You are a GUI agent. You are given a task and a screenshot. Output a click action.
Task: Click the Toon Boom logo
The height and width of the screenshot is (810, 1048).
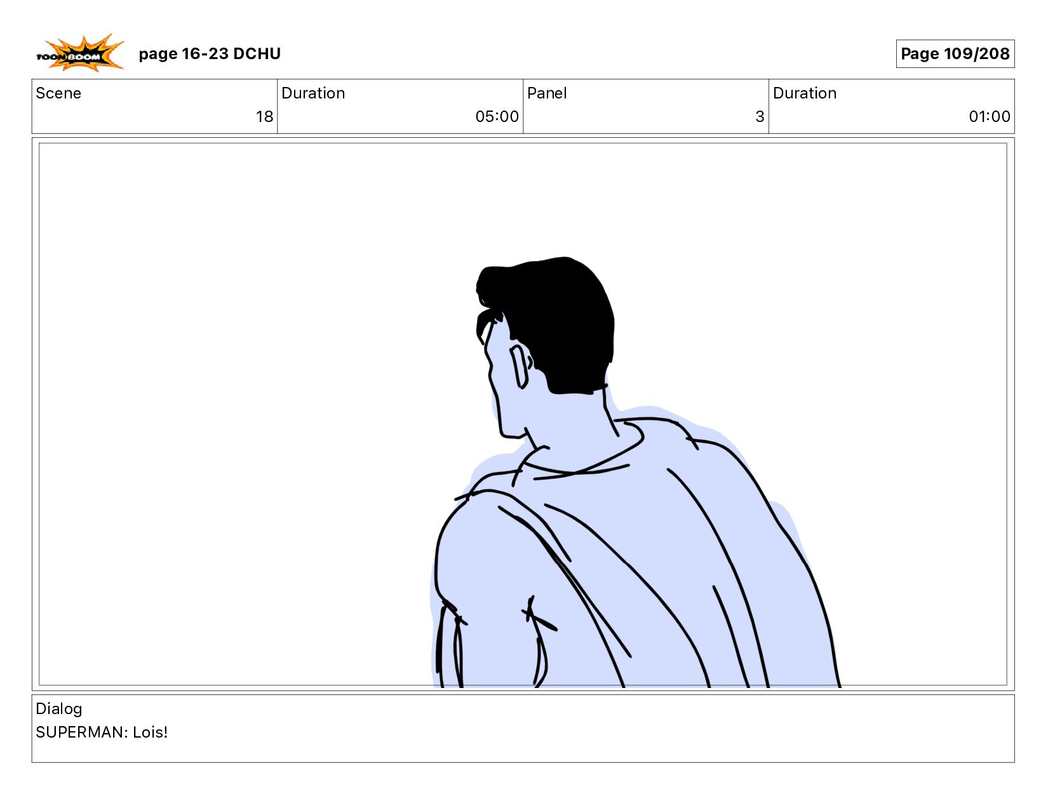click(80, 53)
